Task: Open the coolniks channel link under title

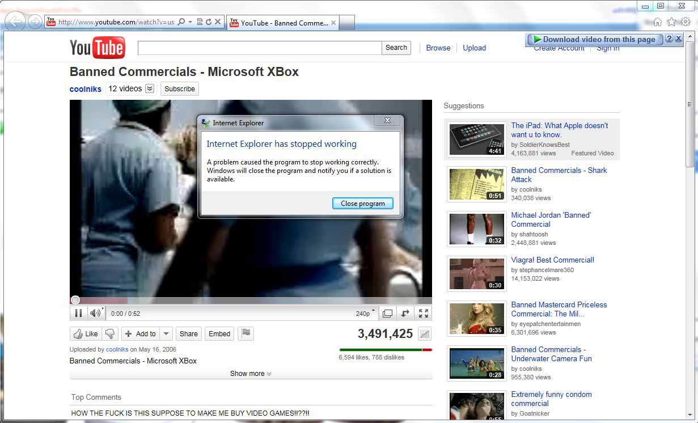Action: click(x=86, y=89)
